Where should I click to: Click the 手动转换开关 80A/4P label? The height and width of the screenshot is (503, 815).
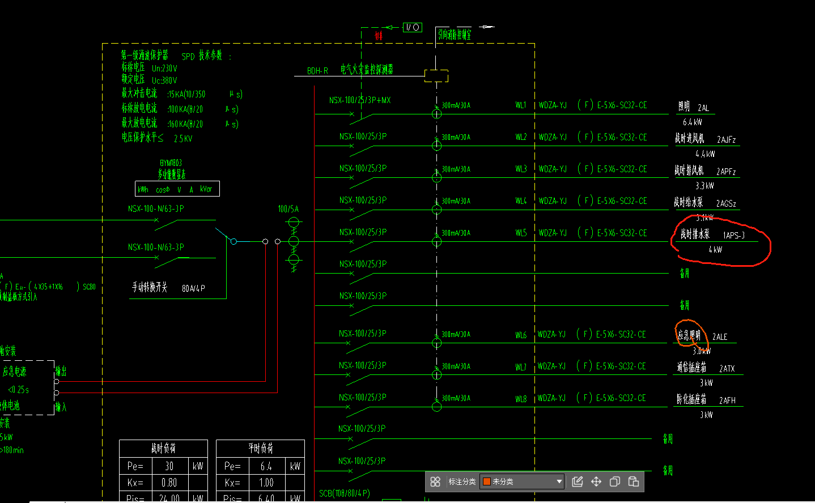(168, 287)
